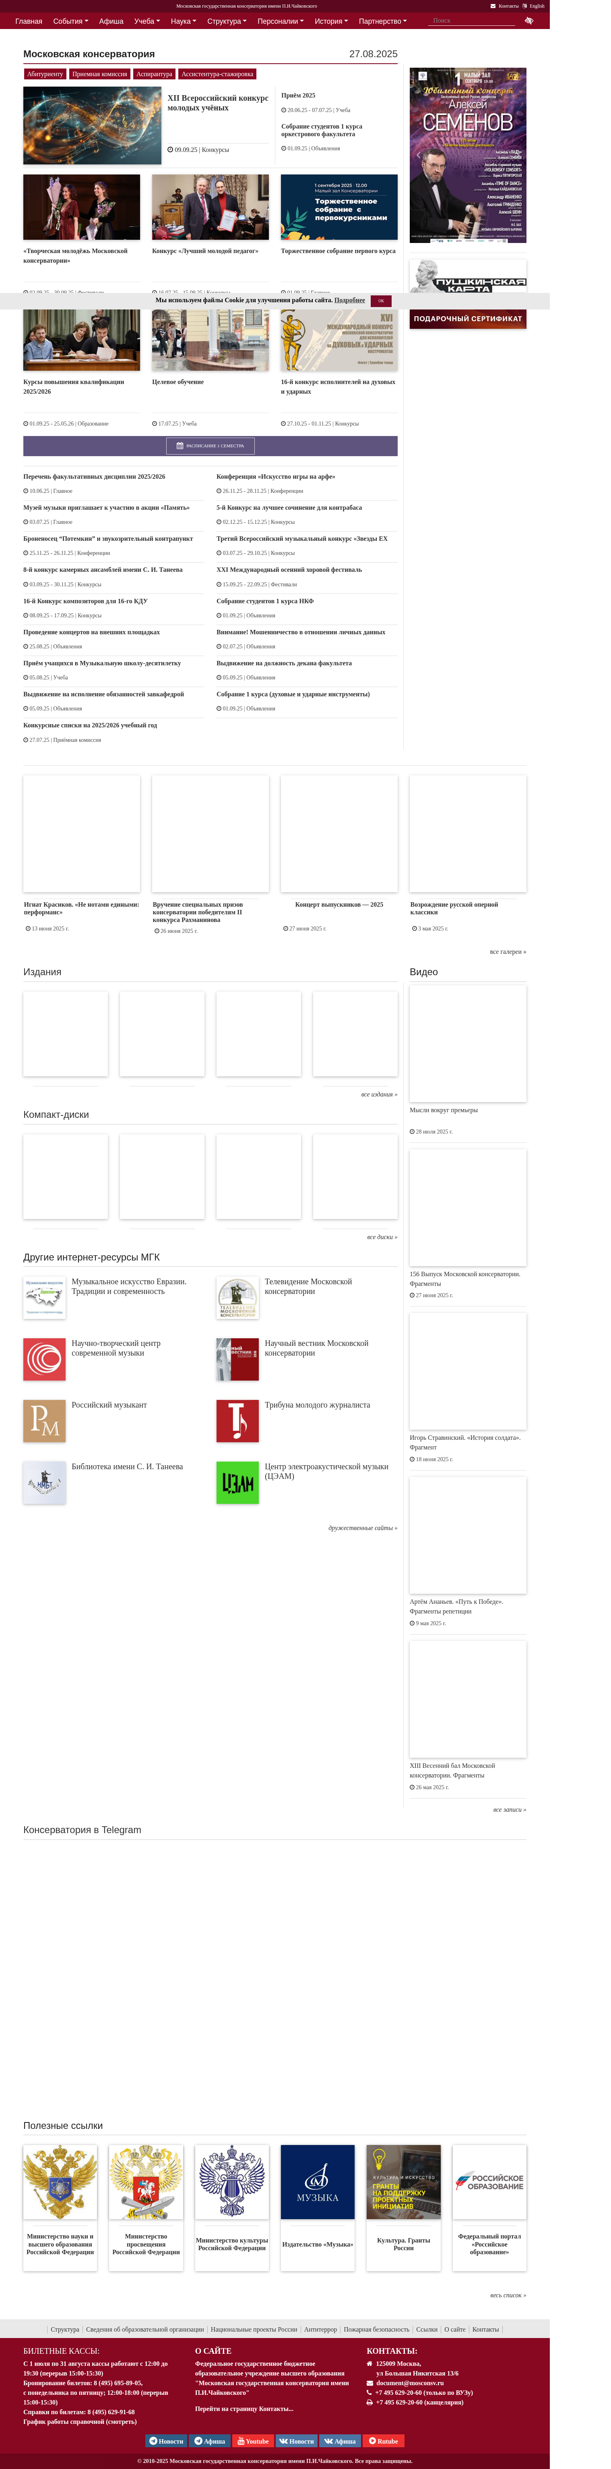Select the Приемная комиссия tab
This screenshot has width=611, height=2469.
99,74
